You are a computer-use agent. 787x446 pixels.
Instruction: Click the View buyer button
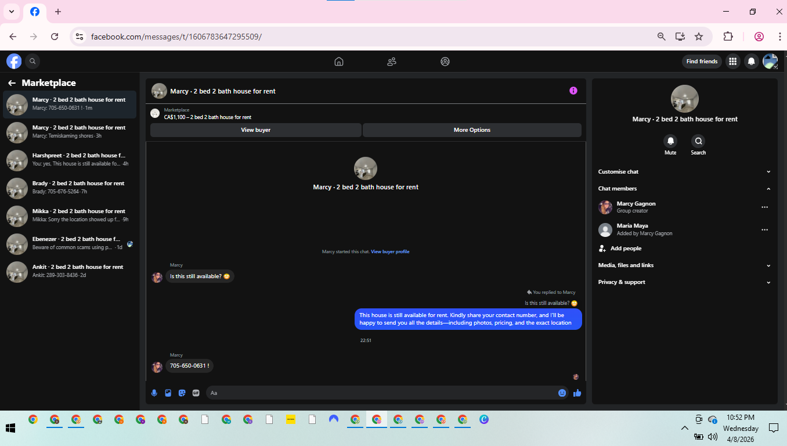tap(256, 130)
